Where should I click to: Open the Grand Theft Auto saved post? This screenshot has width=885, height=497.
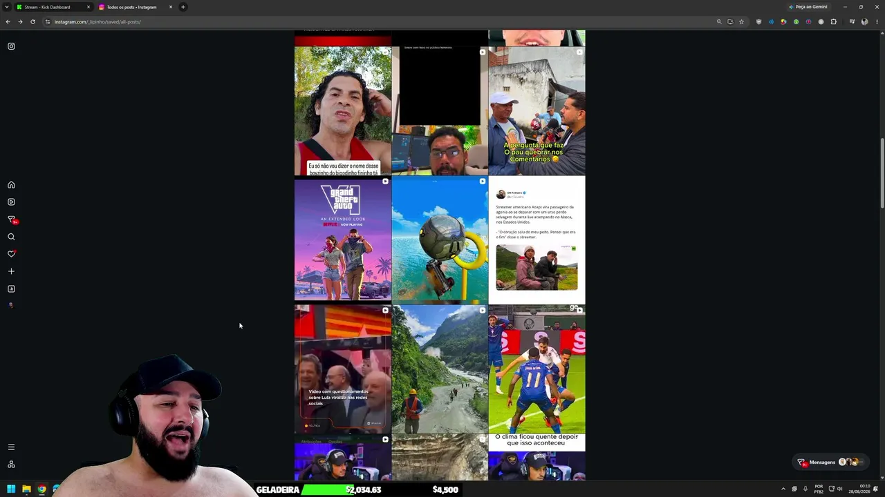pos(343,240)
